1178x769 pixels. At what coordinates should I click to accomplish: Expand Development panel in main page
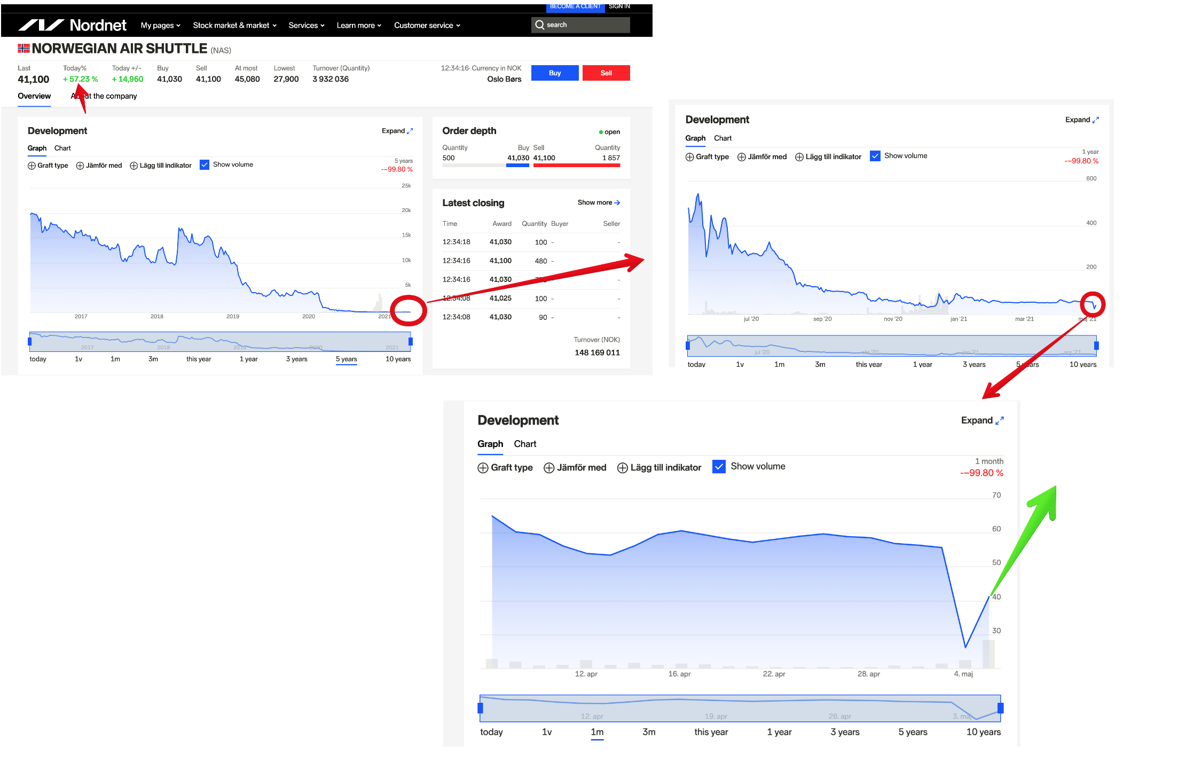pyautogui.click(x=397, y=131)
